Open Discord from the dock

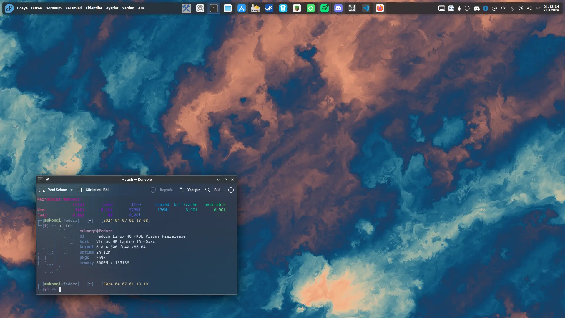pyautogui.click(x=338, y=8)
